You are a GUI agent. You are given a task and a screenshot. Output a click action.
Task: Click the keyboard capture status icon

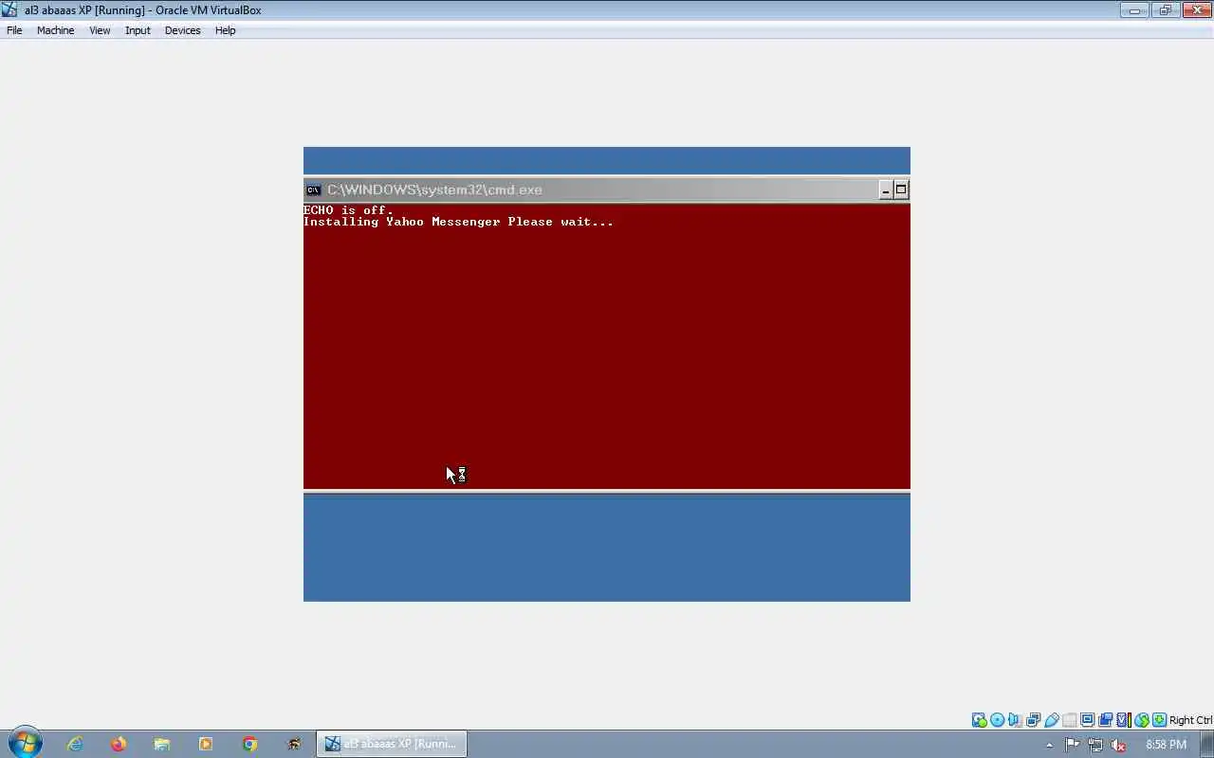pos(1159,720)
